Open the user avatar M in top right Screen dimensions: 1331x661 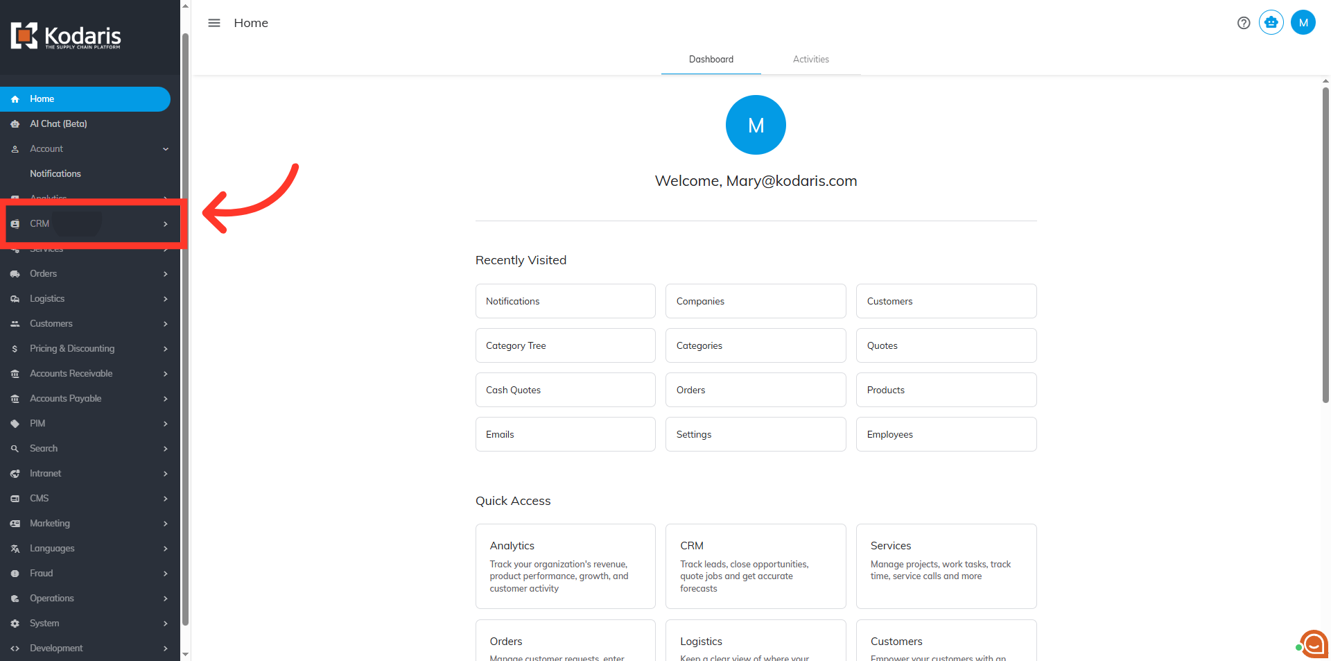[1303, 22]
